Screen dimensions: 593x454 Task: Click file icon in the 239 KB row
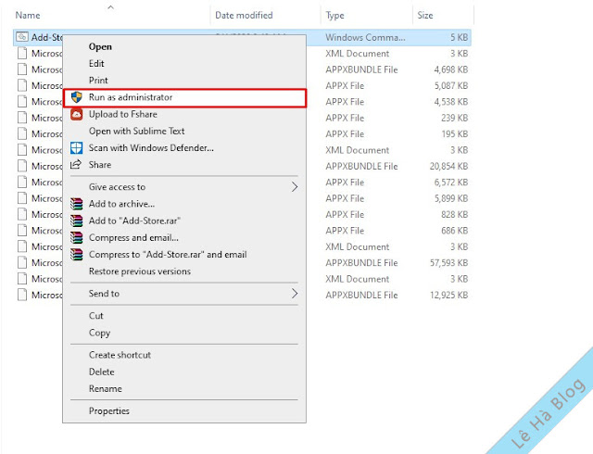22,118
